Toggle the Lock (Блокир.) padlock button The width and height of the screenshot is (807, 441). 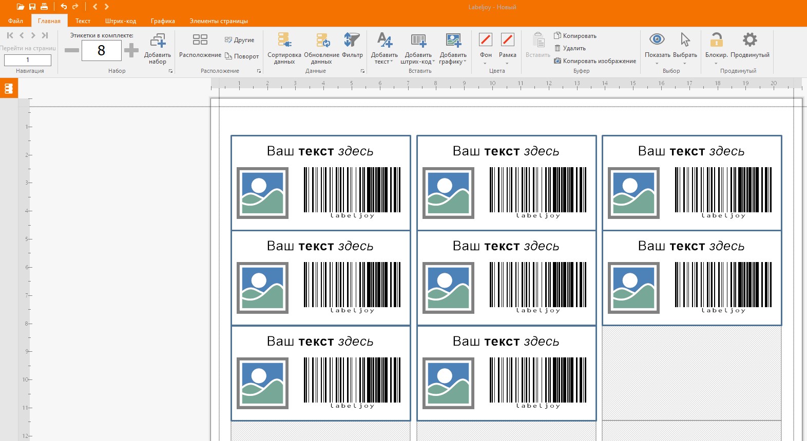coord(716,41)
